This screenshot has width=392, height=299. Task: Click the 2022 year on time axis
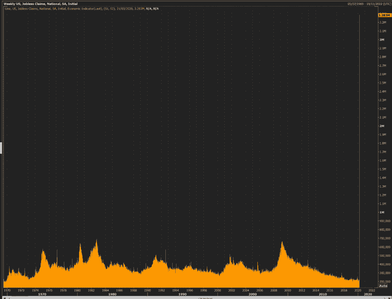371,290
